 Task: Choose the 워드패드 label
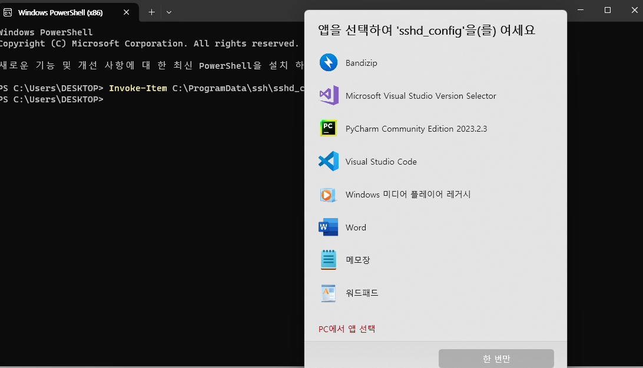tap(362, 293)
